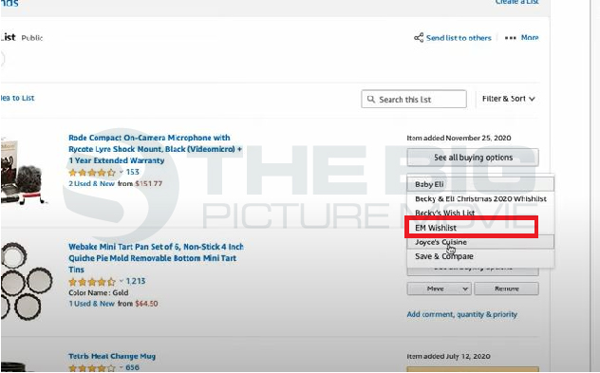Open Send list to others link
Viewport: 600px width, 373px height.
coord(459,38)
